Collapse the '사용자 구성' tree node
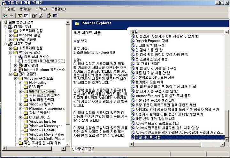Viewport: 230px width, 158px height. pyautogui.click(x=5, y=44)
